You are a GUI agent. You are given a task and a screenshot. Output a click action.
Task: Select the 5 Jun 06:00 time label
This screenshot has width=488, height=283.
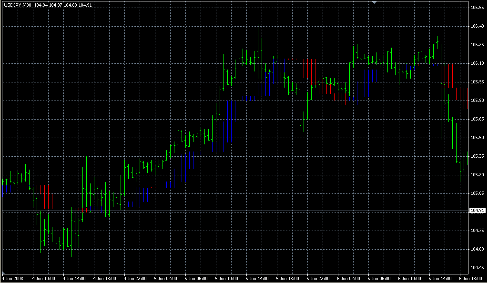[195, 278]
